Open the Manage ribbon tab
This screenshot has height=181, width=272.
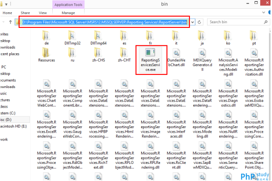(x=68, y=13)
